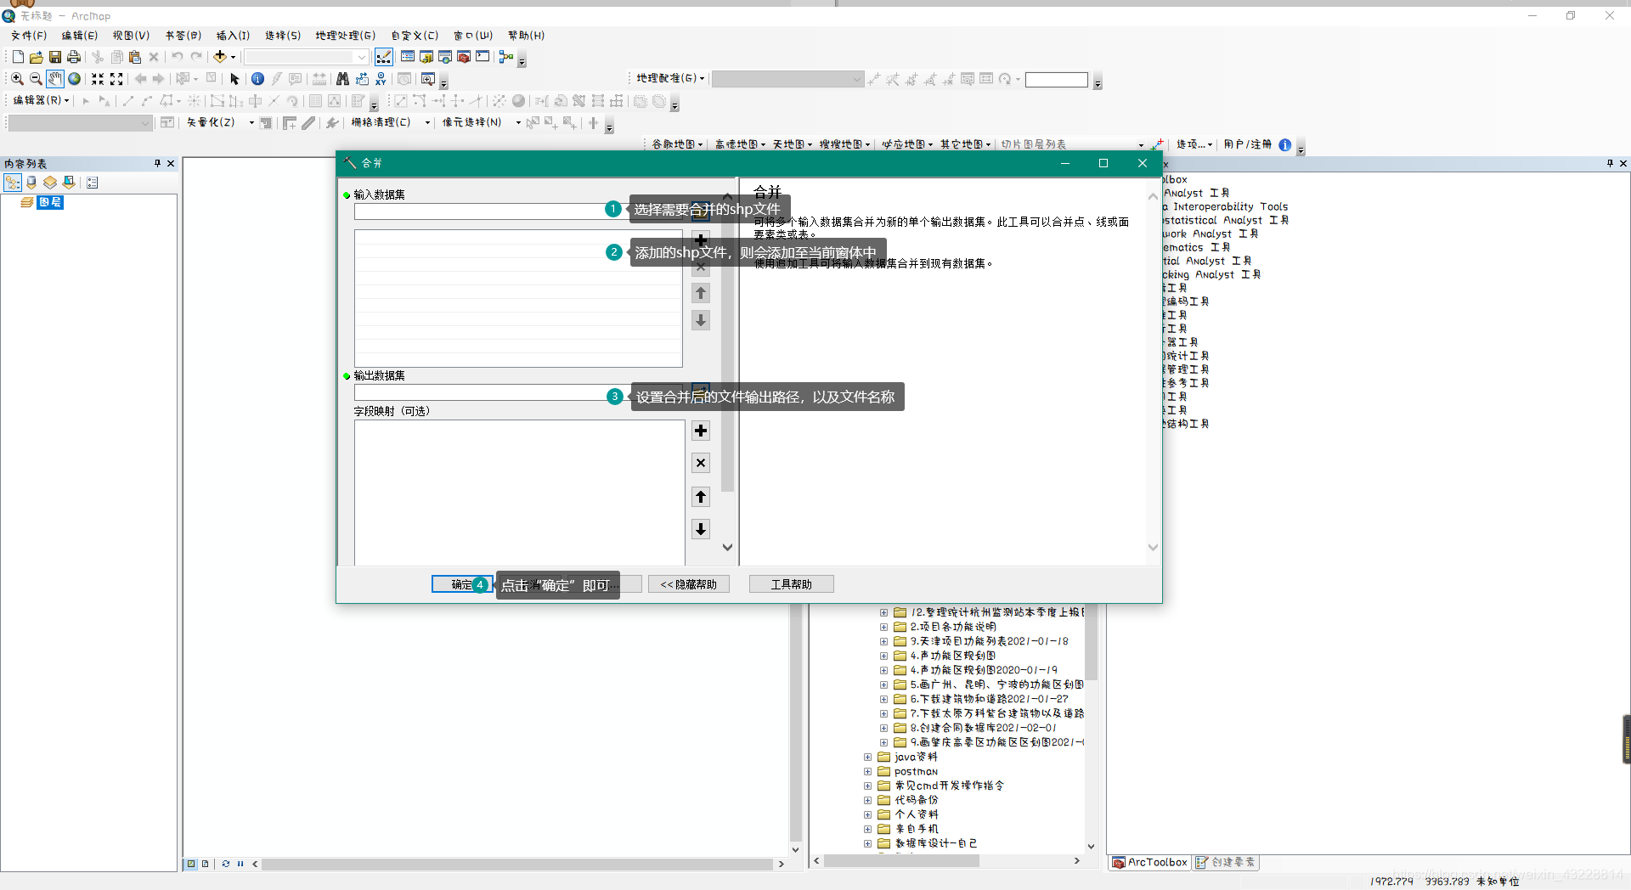Expand the java资料 folder node
The height and width of the screenshot is (890, 1631).
pos(867,758)
